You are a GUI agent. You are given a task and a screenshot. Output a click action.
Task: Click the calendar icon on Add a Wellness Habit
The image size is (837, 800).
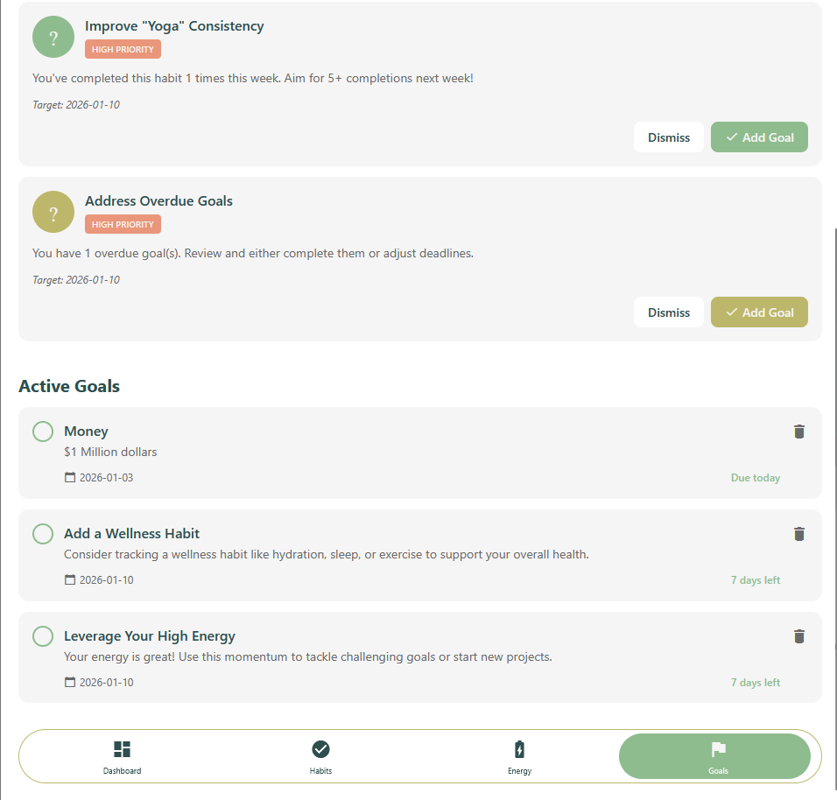[70, 580]
